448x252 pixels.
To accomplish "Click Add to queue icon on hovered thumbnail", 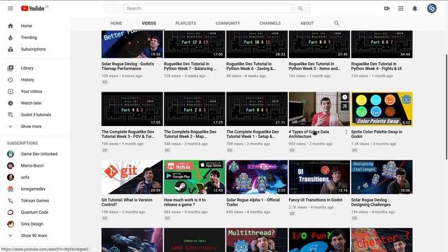I will (345, 106).
